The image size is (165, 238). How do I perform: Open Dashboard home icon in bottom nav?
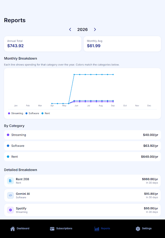[x=13, y=229]
